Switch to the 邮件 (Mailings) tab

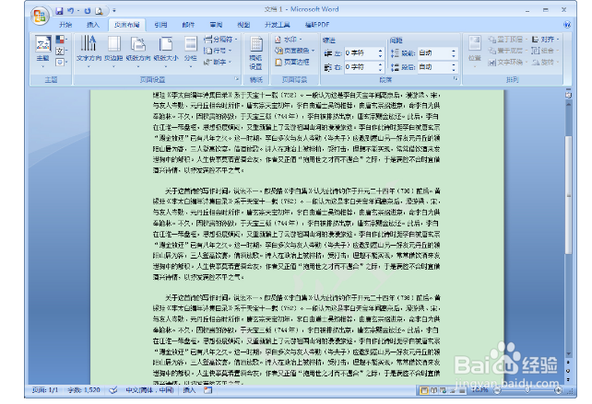pos(188,25)
